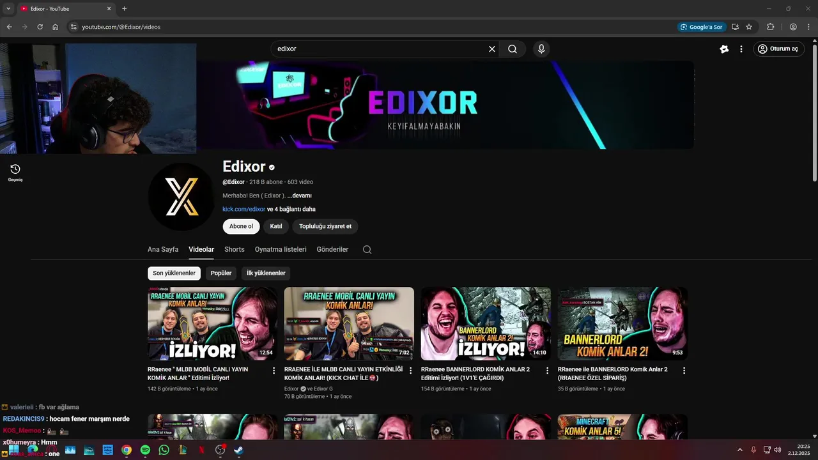Go back with the browser back arrow
The height and width of the screenshot is (460, 818).
pyautogui.click(x=9, y=27)
